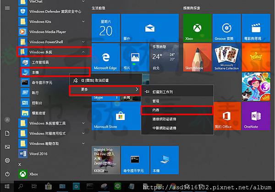
Task: Click the Windows Start button on taskbar
Action: click(x=7, y=187)
